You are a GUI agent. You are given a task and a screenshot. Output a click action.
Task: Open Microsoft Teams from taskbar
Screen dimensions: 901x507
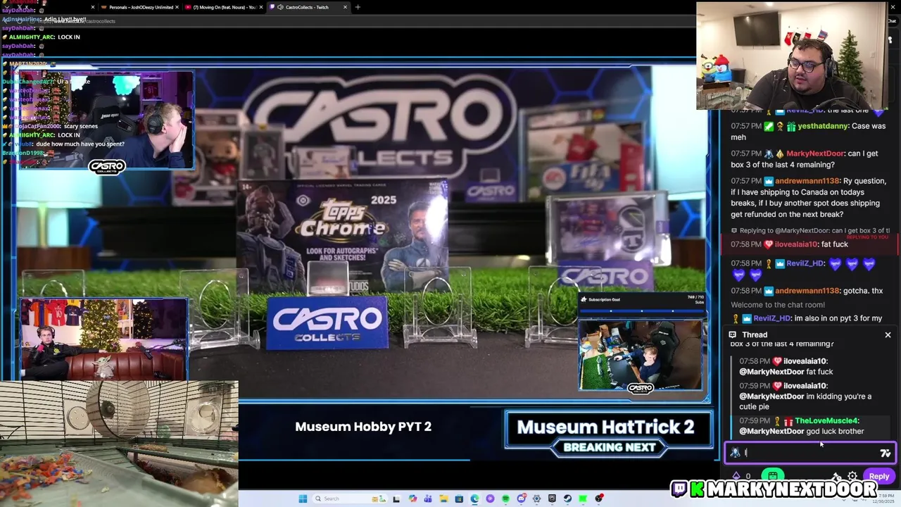point(428,499)
